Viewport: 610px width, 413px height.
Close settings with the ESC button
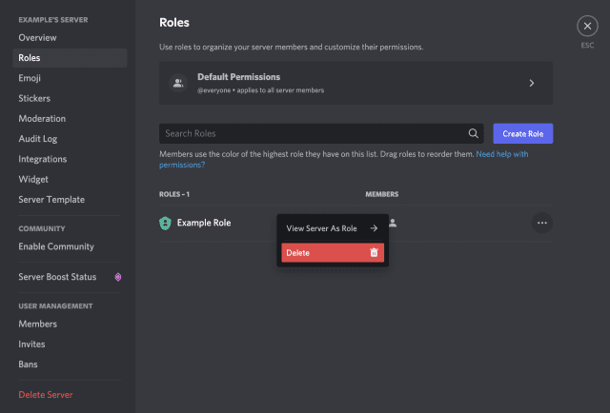tap(586, 27)
